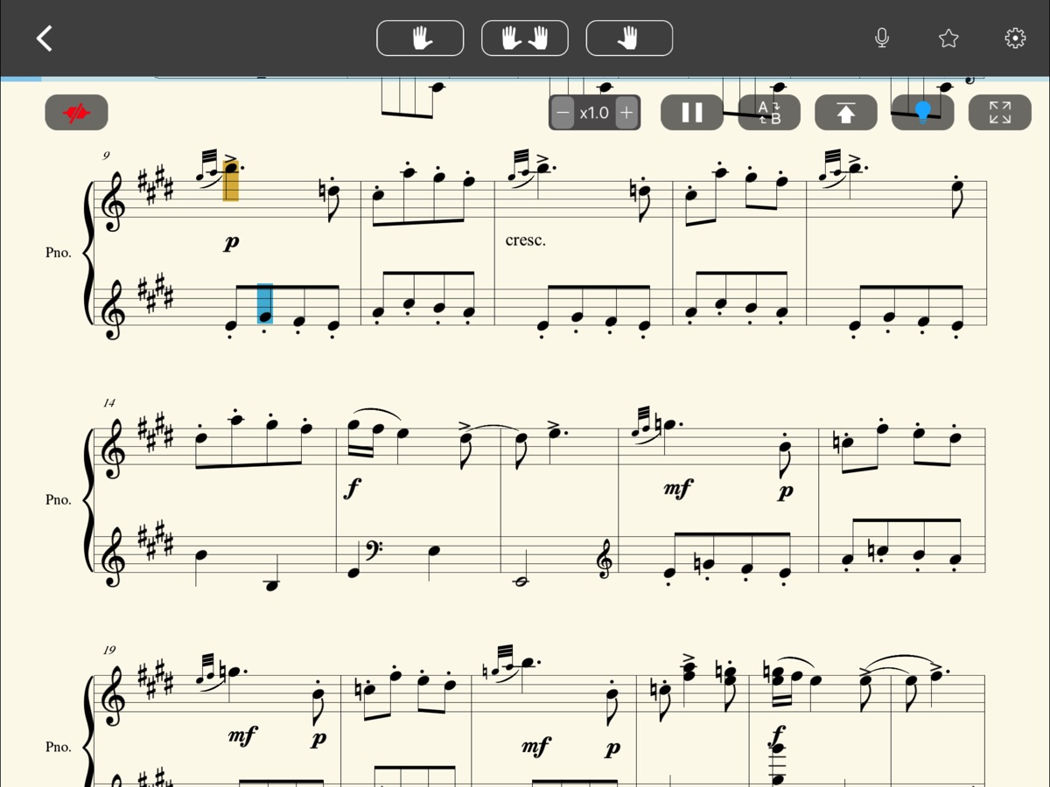Click the orange highlighted treble note

230,180
